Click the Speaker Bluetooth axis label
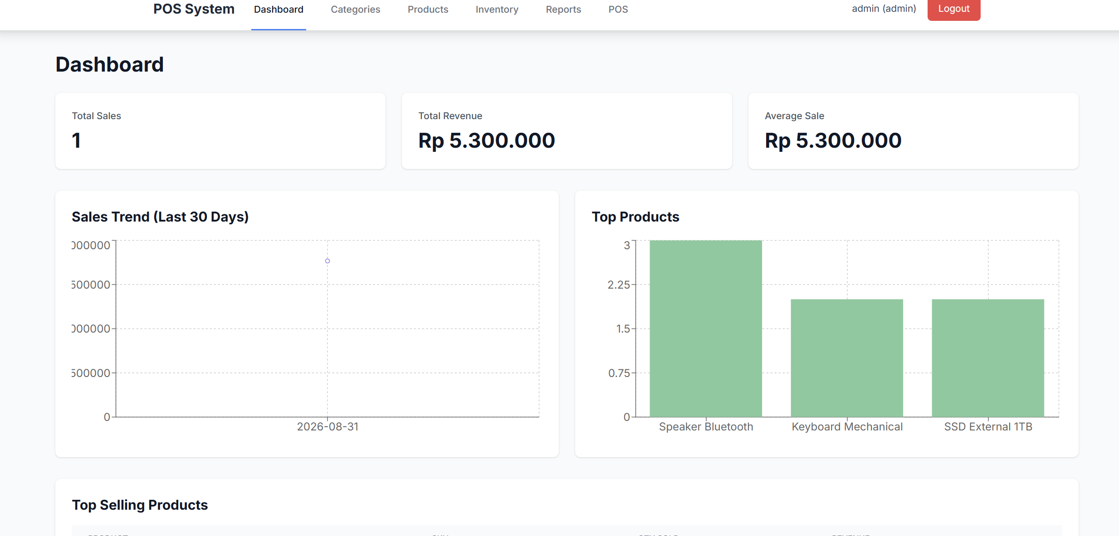This screenshot has width=1119, height=536. click(x=706, y=427)
